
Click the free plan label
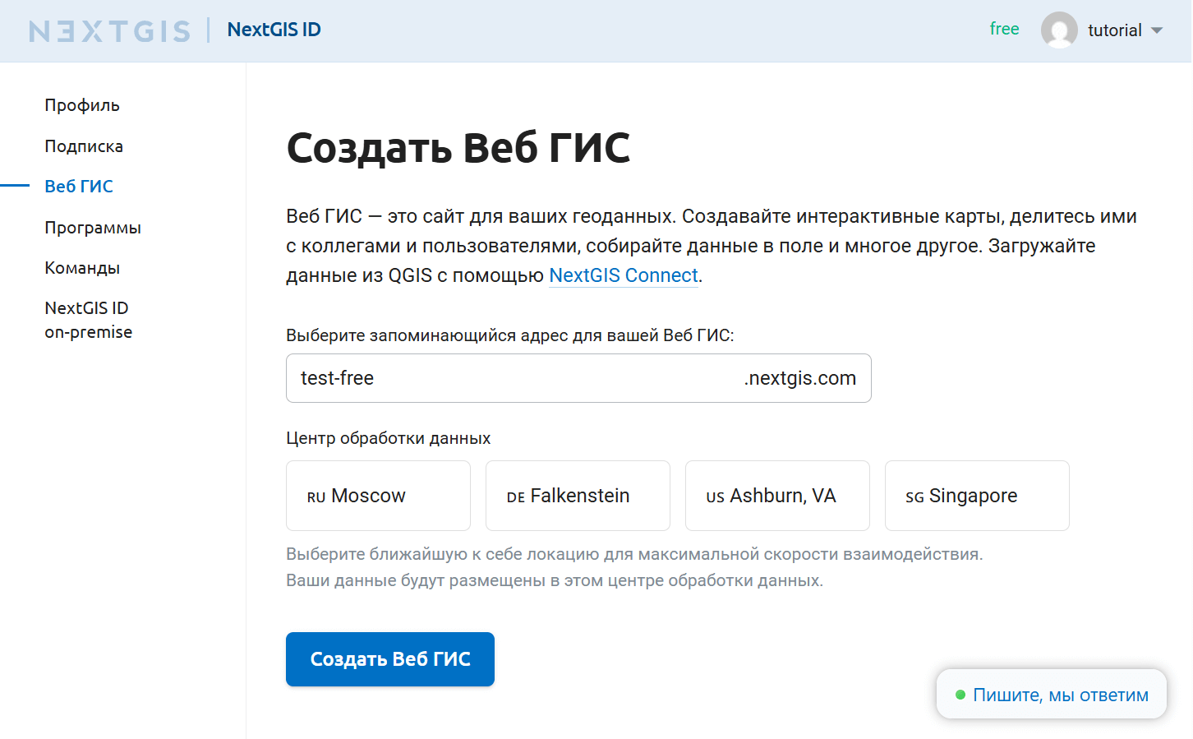point(1004,29)
